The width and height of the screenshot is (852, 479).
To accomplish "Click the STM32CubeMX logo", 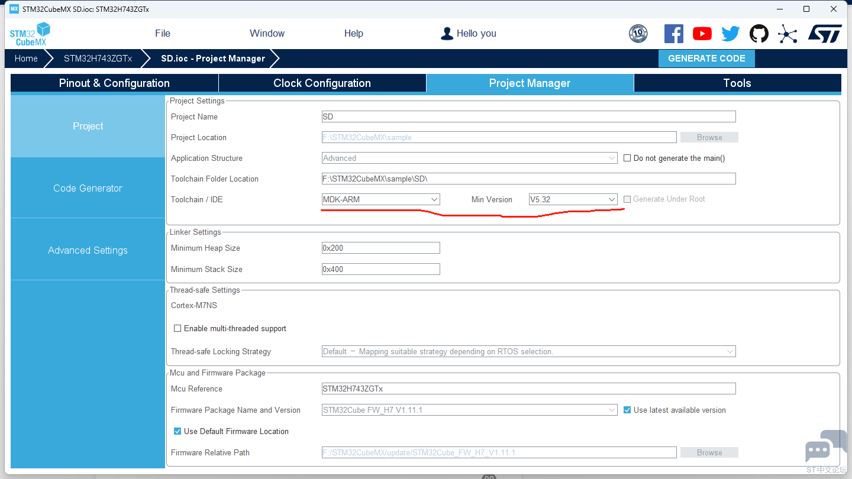I will [x=30, y=34].
